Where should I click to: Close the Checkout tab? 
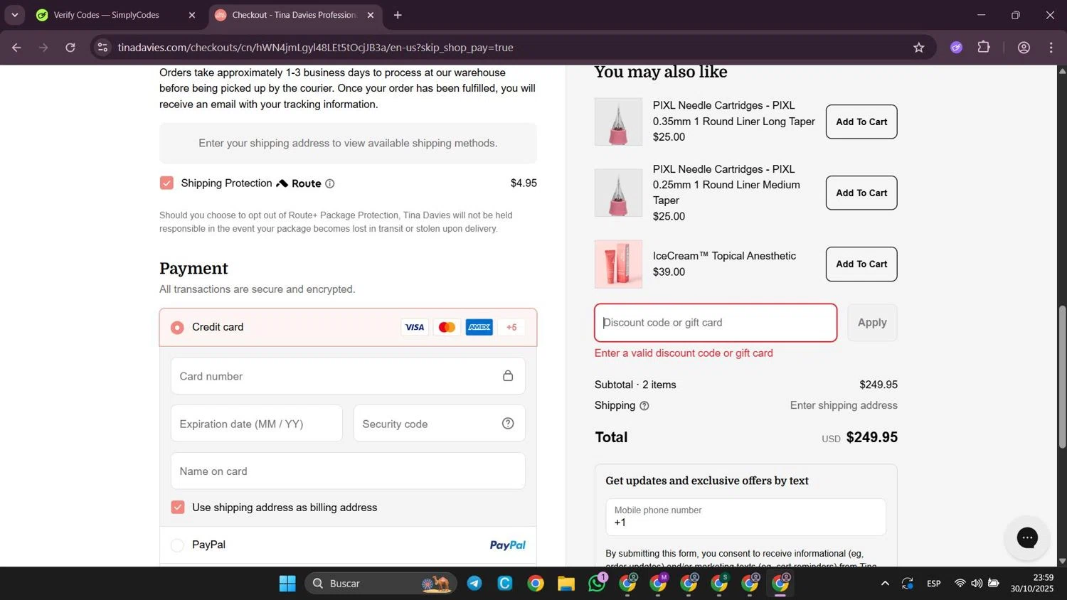click(370, 15)
